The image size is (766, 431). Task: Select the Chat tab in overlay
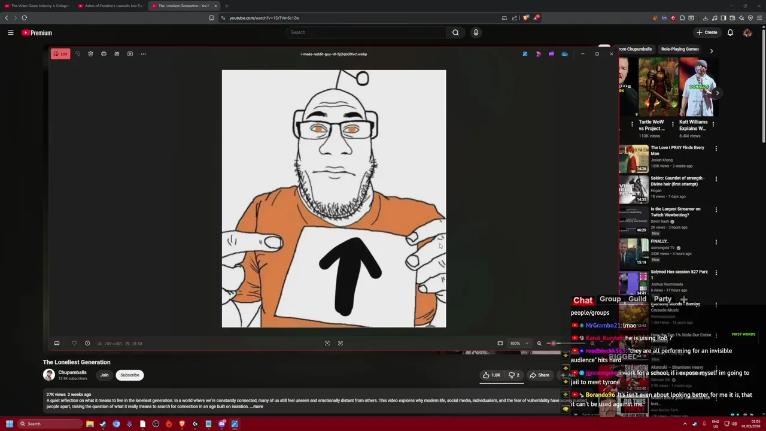pos(583,300)
